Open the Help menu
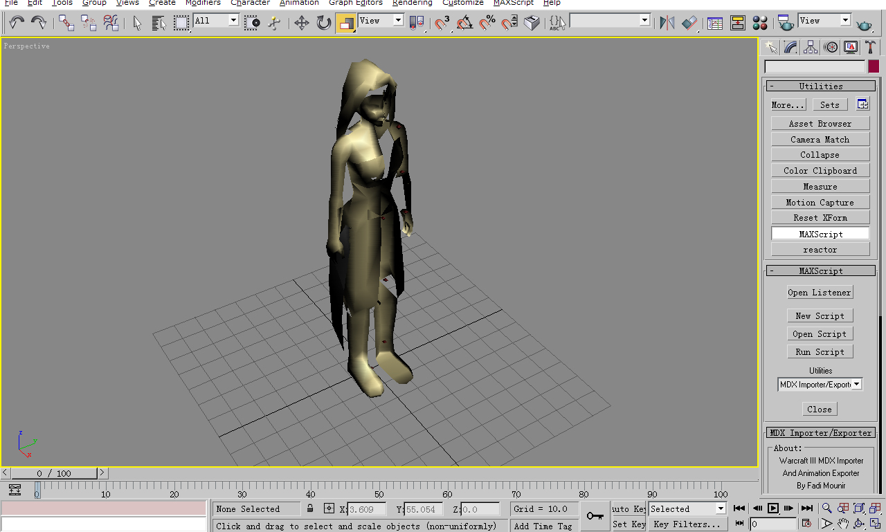886x532 pixels. [552, 3]
